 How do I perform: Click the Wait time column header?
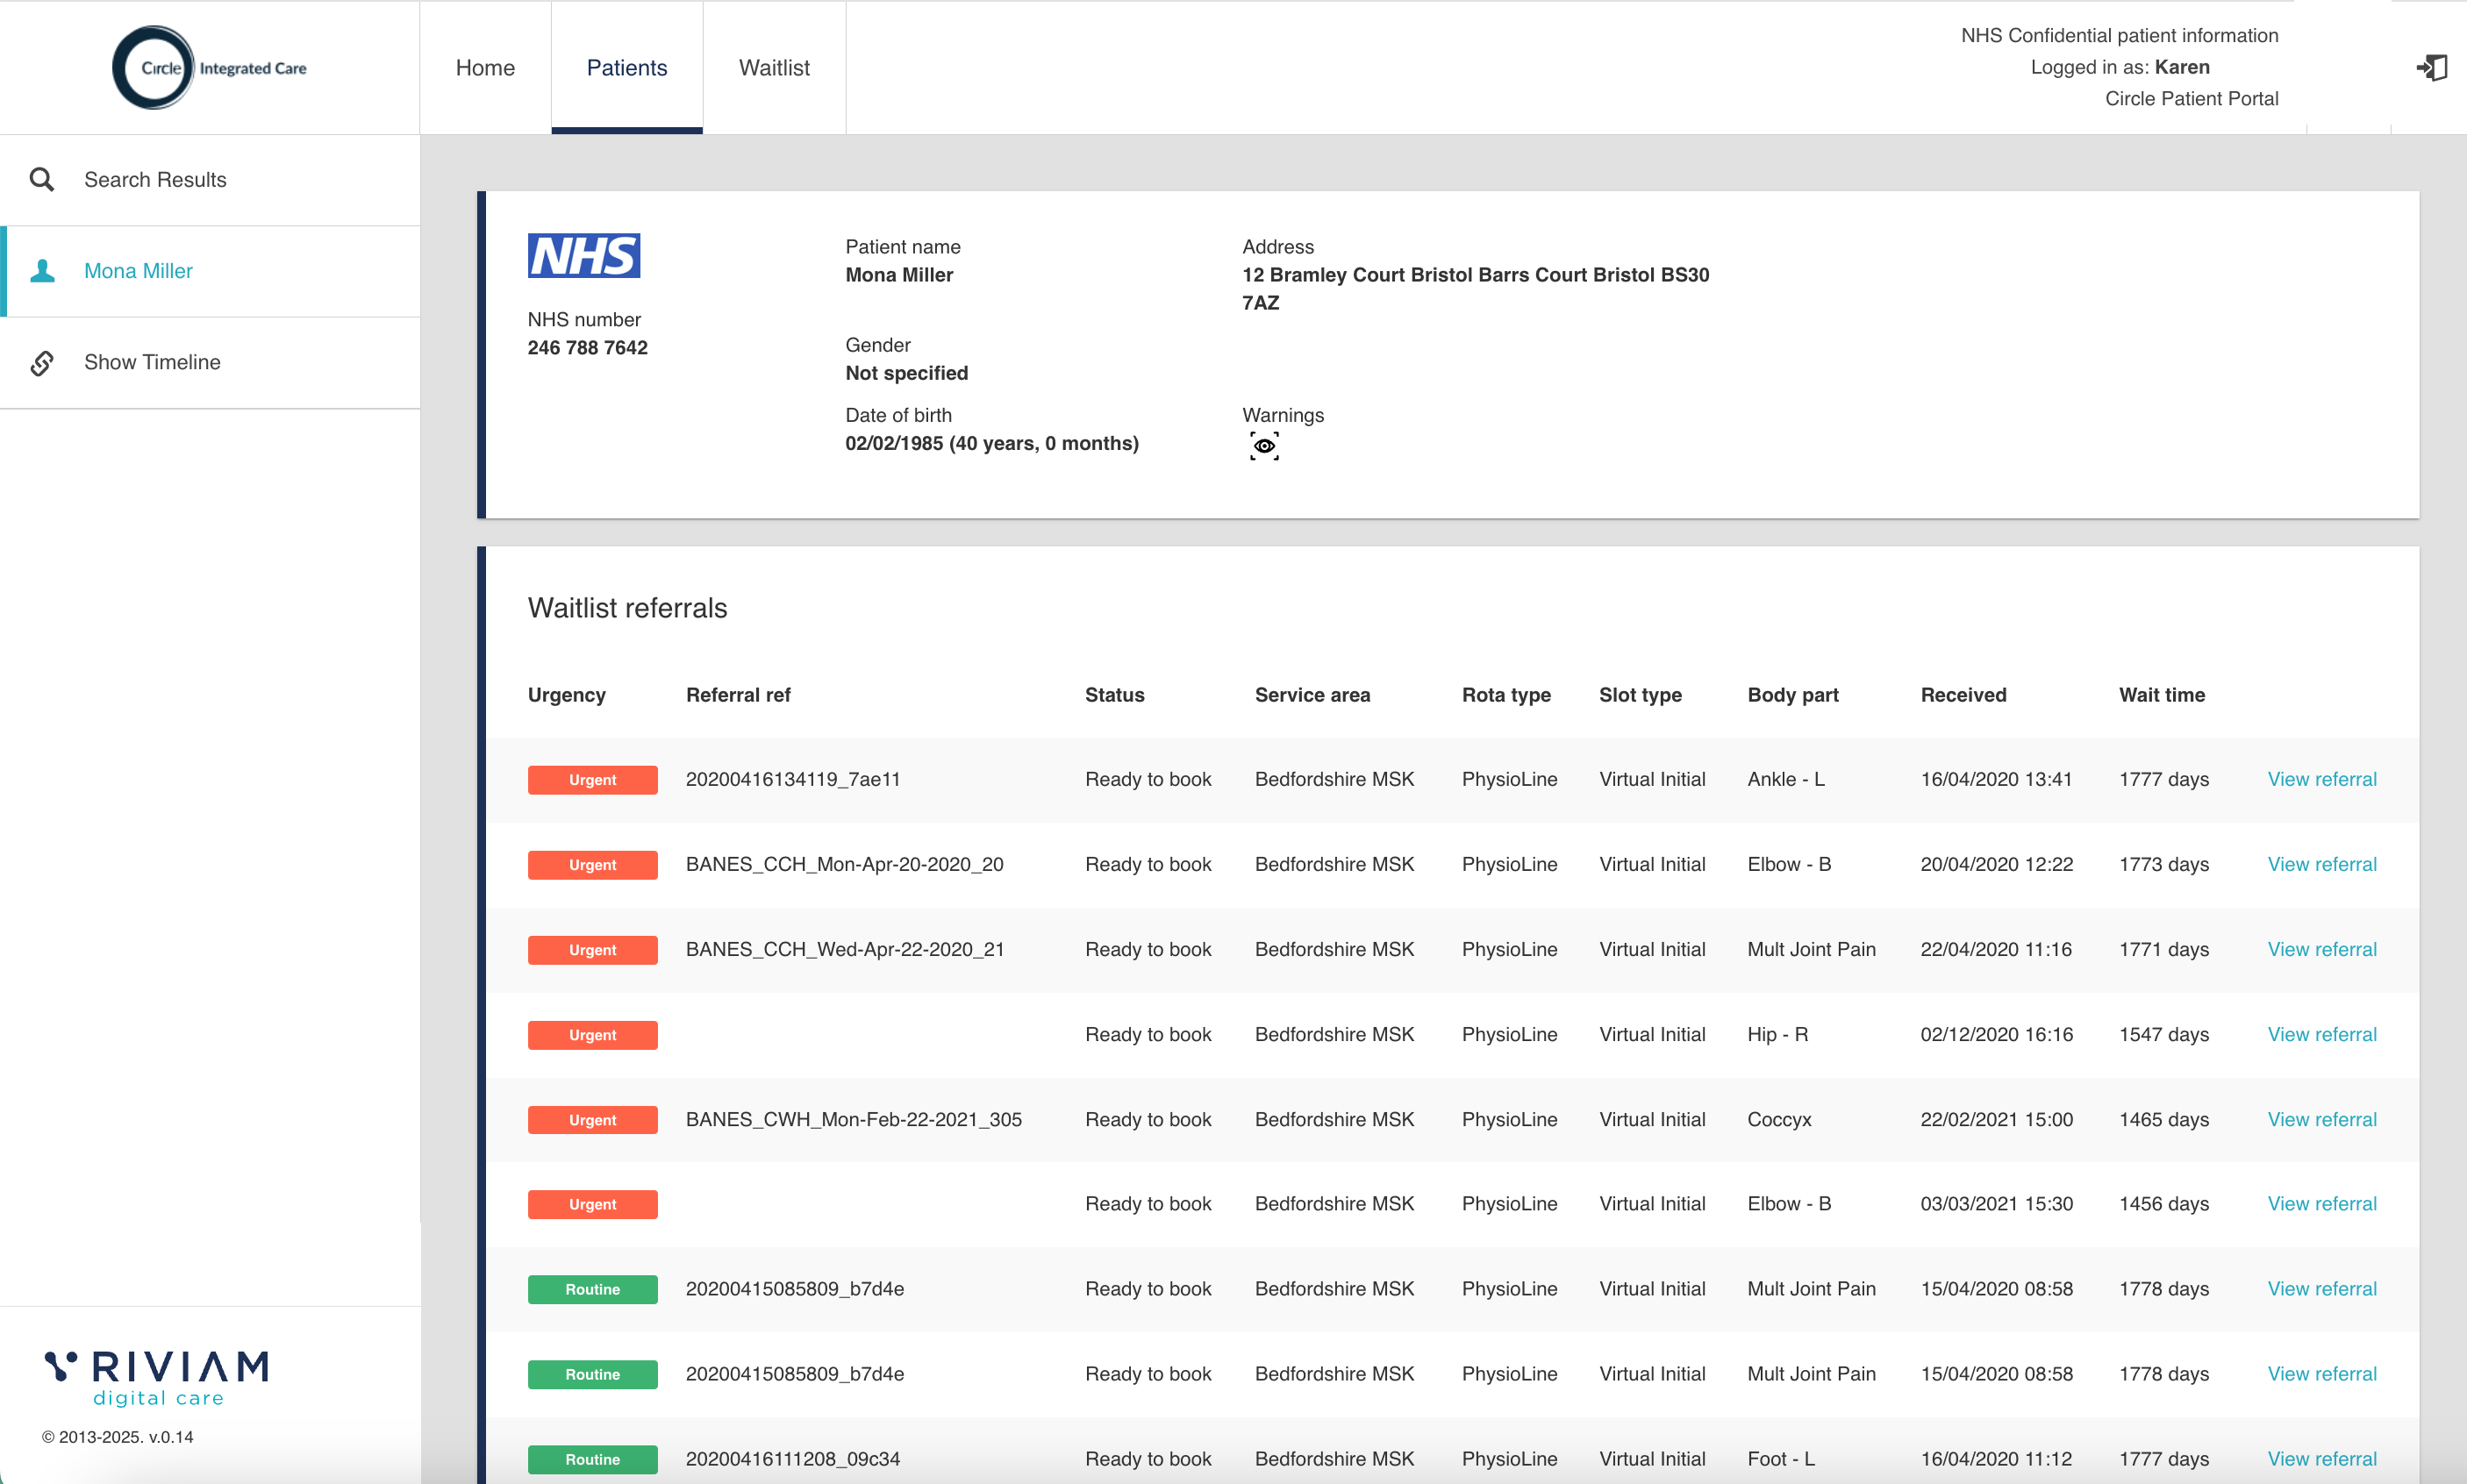click(x=2161, y=695)
